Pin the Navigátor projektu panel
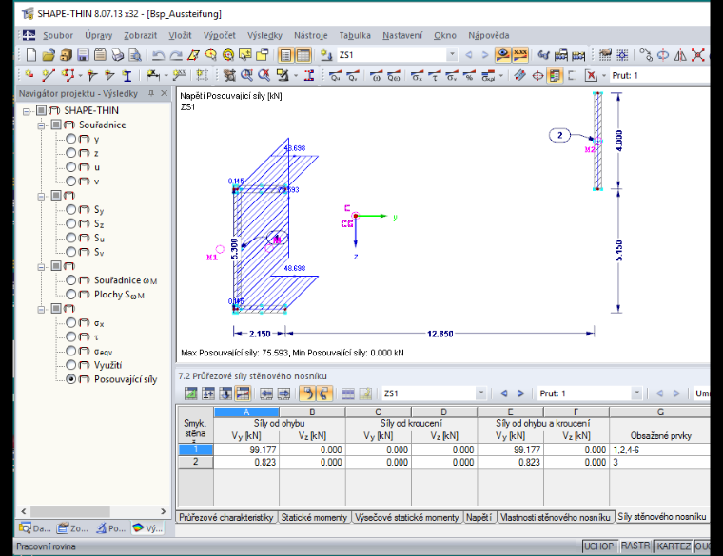 [150, 93]
